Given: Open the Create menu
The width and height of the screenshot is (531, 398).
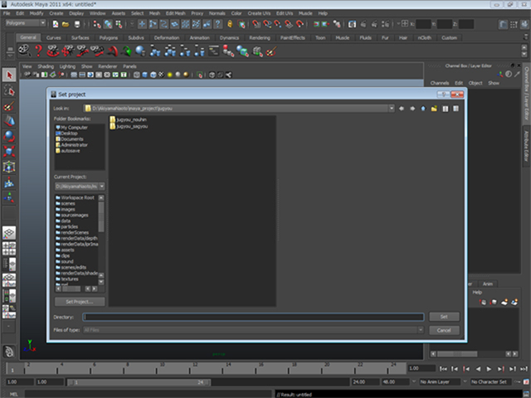Looking at the screenshot, I should point(56,13).
